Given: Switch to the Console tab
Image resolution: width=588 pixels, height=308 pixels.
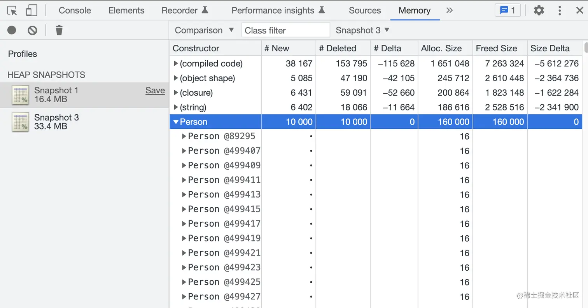Looking at the screenshot, I should (x=75, y=10).
